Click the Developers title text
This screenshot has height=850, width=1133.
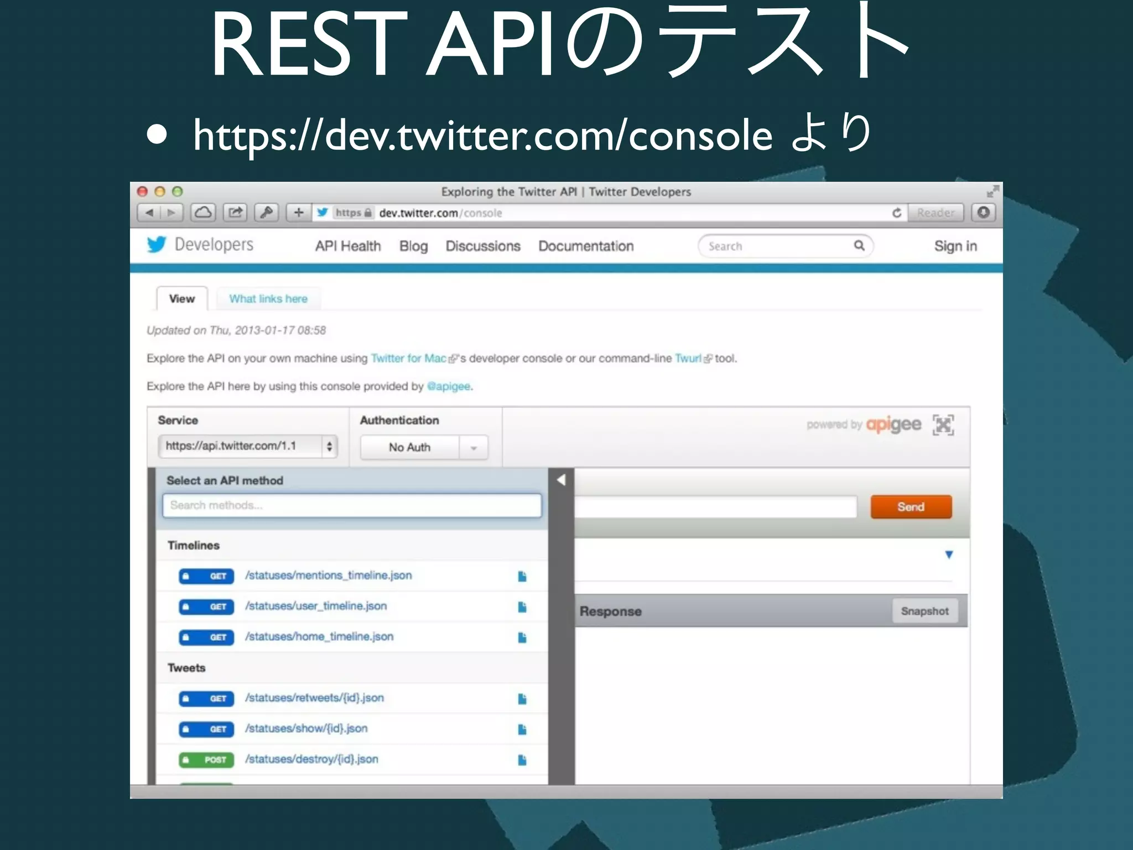point(214,245)
